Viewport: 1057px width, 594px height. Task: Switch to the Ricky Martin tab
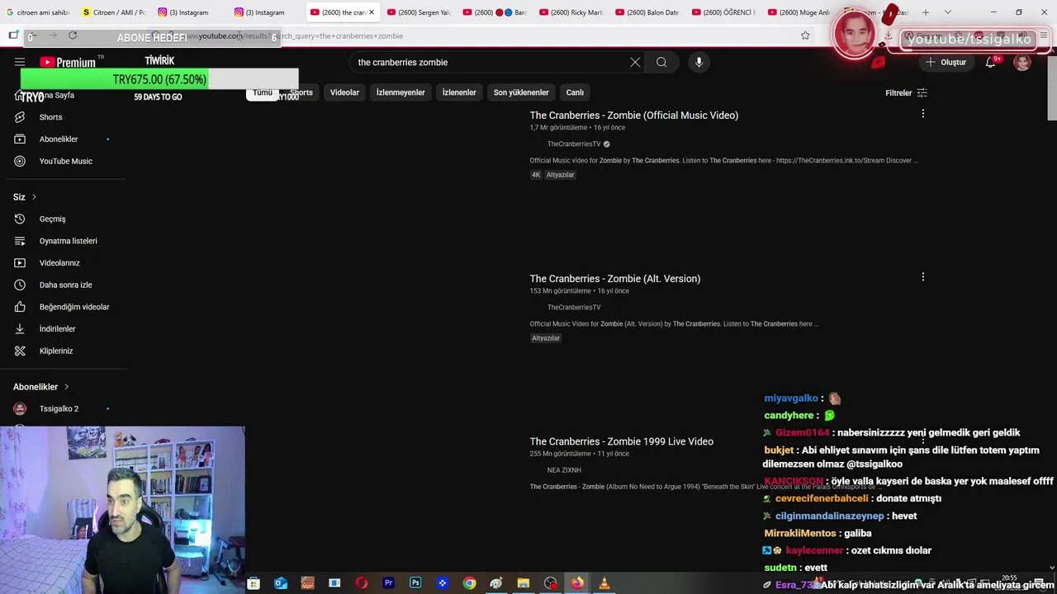[571, 12]
